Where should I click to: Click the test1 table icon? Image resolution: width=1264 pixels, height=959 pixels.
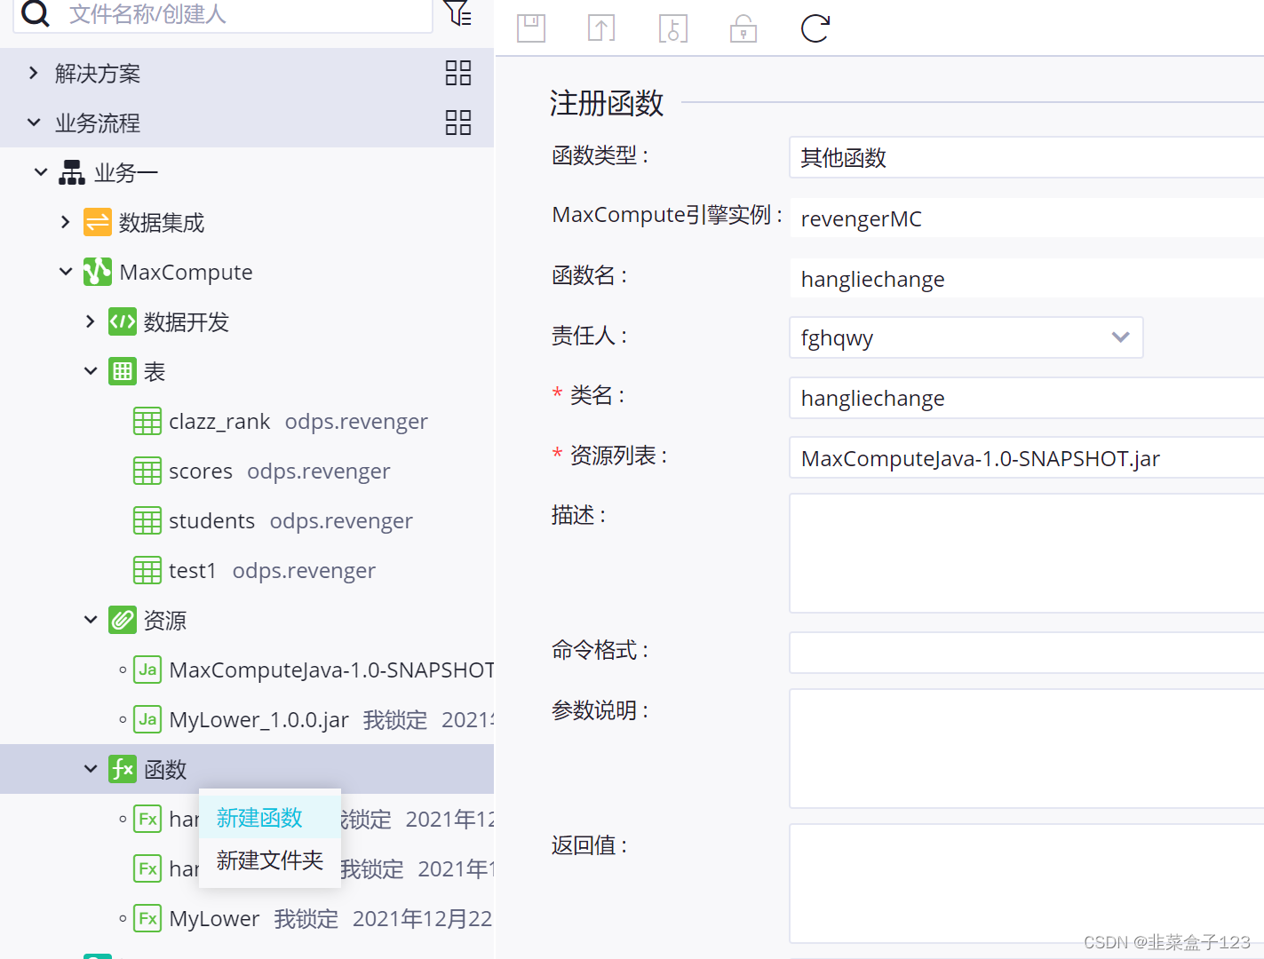147,570
